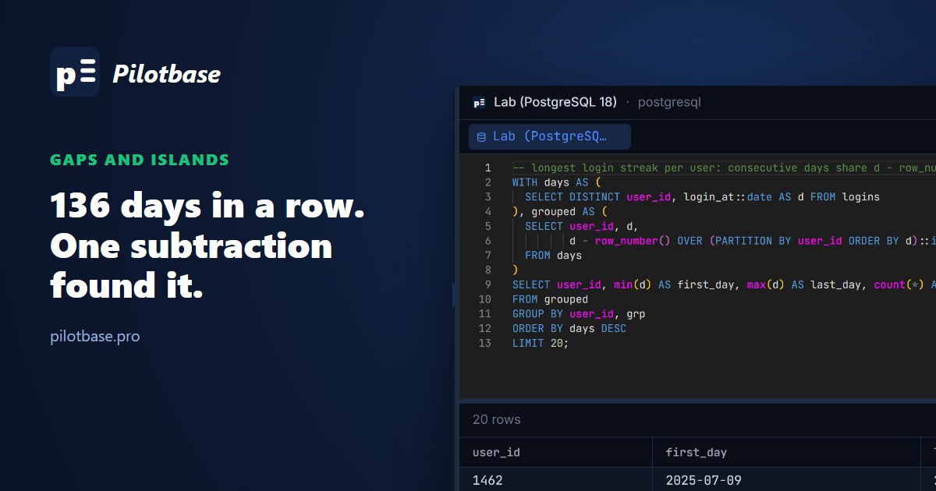936x491 pixels.
Task: Click the comment on editor line 1
Action: [x=724, y=168]
